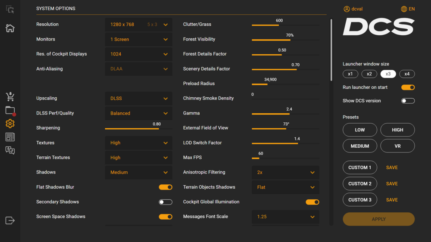Click SAVE next to CUSTOM 1
Image resolution: width=431 pixels, height=242 pixels.
[392, 168]
